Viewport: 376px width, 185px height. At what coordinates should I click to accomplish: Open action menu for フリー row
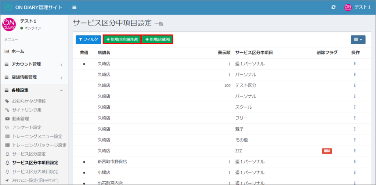(x=355, y=118)
